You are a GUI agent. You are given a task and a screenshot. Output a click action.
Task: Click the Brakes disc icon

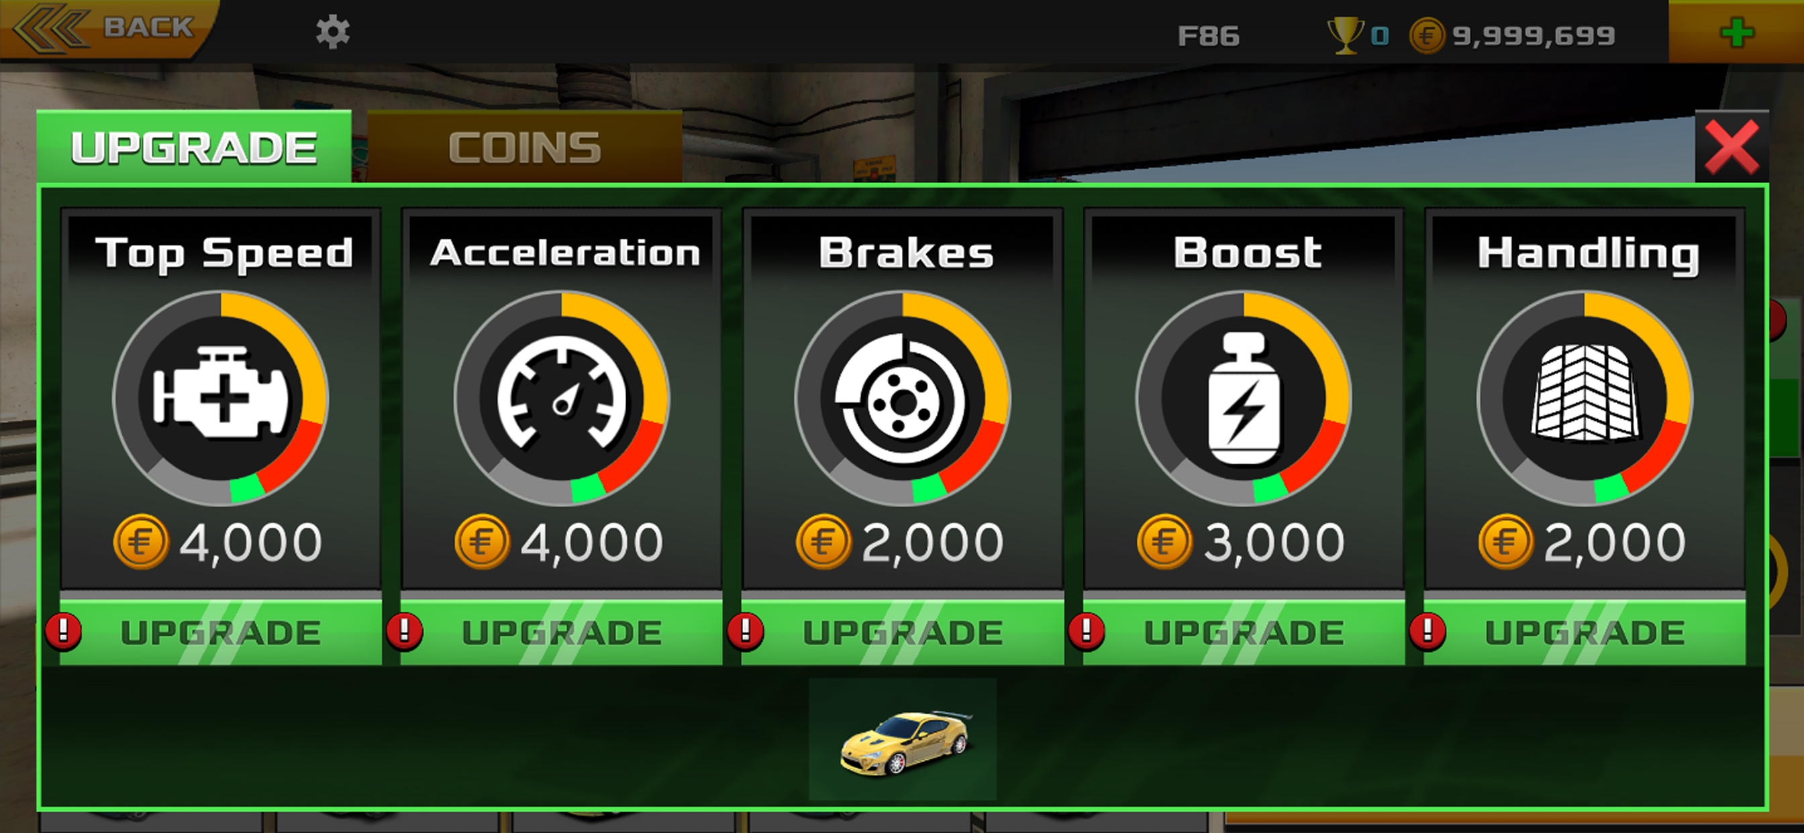point(903,398)
